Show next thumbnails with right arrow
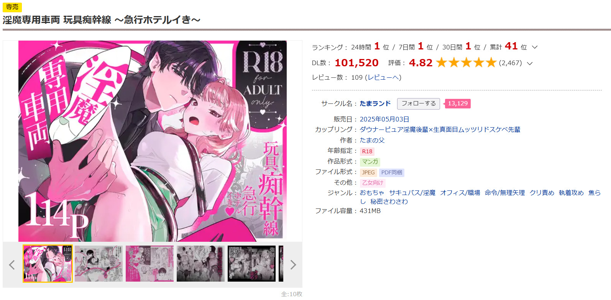This screenshot has width=611, height=300. [293, 265]
